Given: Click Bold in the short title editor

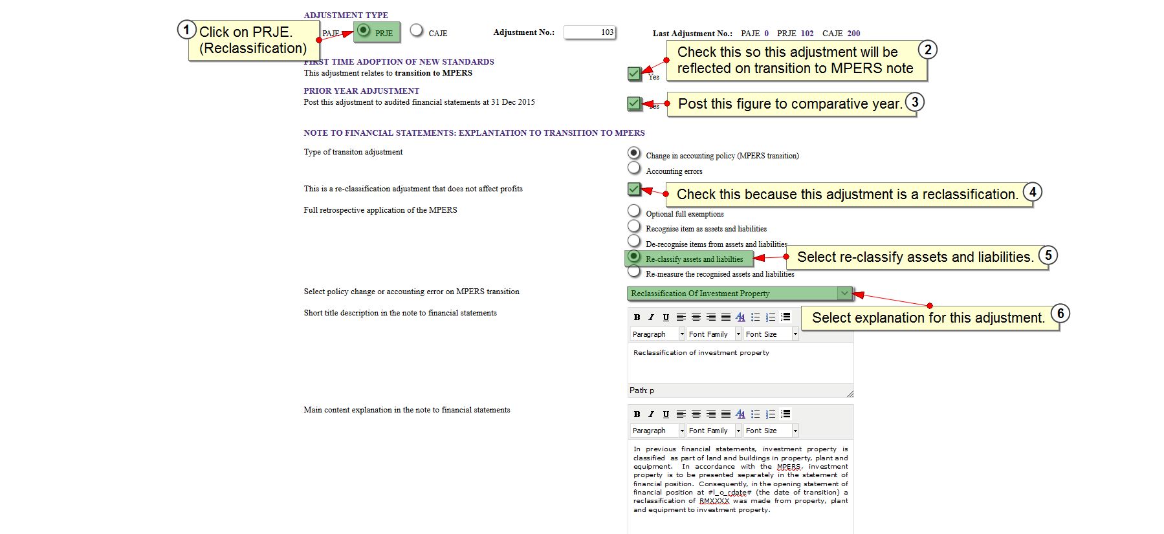Looking at the screenshot, I should [637, 317].
